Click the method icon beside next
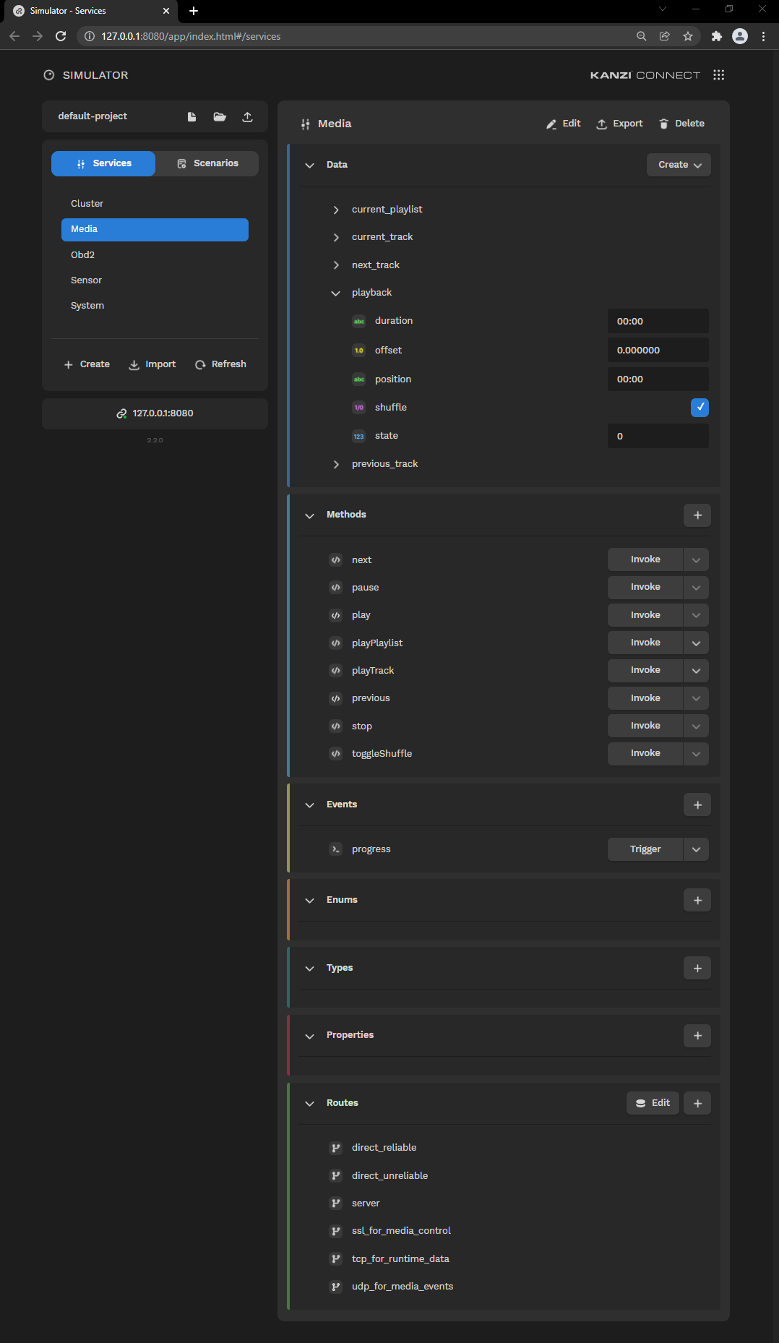The image size is (779, 1343). (335, 560)
